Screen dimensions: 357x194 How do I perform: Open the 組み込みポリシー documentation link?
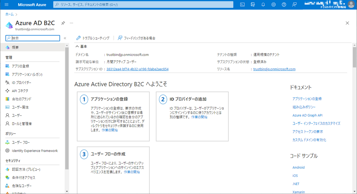point(304,107)
